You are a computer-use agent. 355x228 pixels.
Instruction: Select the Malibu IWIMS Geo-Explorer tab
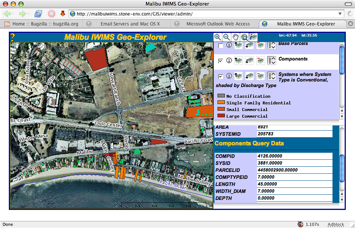pyautogui.click(x=302, y=24)
